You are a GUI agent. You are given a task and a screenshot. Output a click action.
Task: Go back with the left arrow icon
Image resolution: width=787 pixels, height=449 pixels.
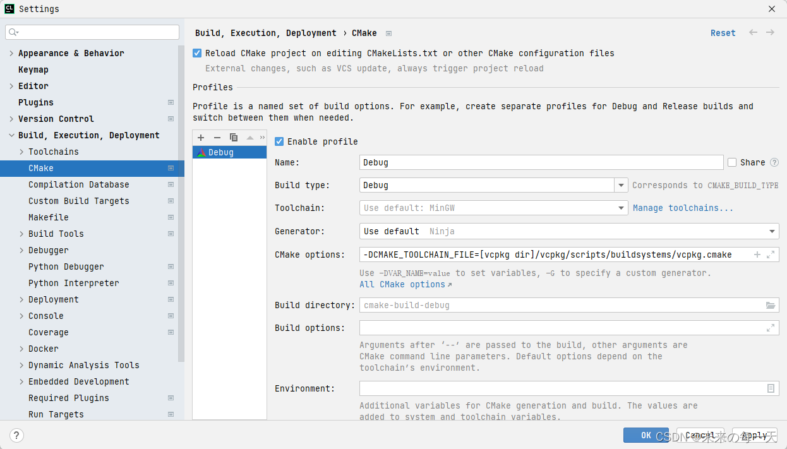click(x=753, y=33)
